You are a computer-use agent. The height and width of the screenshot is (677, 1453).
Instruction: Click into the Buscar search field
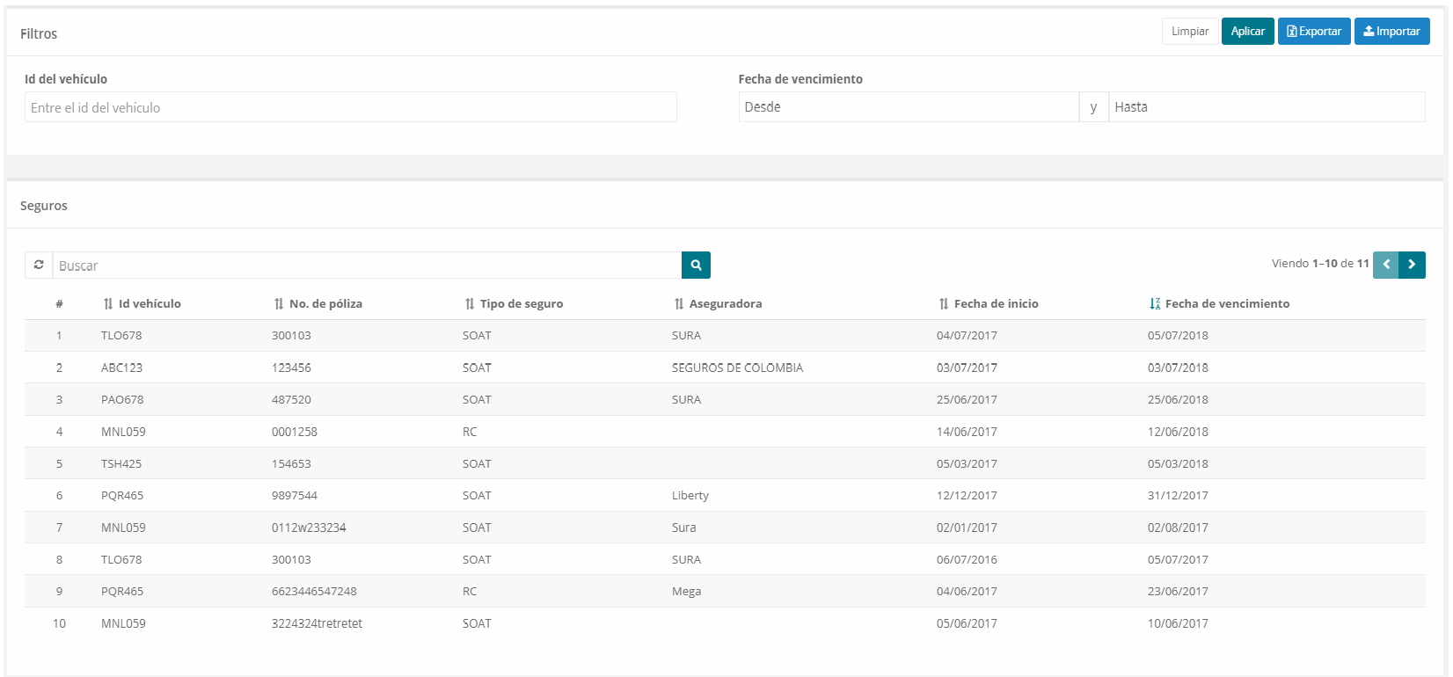tap(367, 266)
